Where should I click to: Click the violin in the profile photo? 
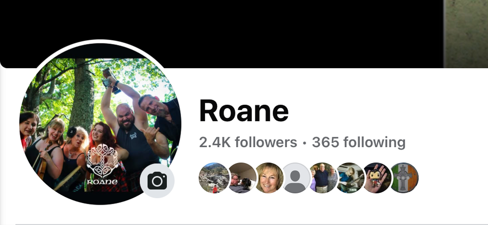[x=44, y=162]
